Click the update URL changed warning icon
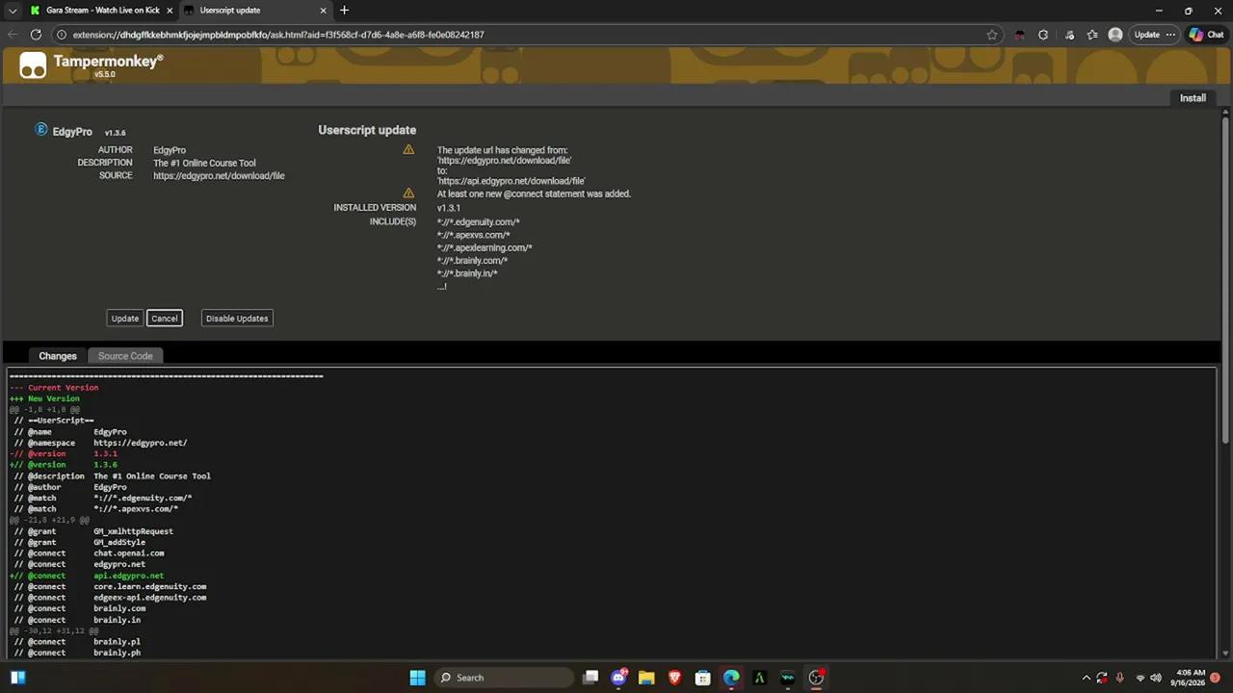Viewport: 1233px width, 693px height. (408, 150)
